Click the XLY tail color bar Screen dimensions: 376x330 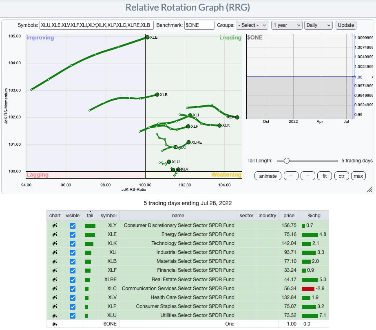click(x=90, y=226)
